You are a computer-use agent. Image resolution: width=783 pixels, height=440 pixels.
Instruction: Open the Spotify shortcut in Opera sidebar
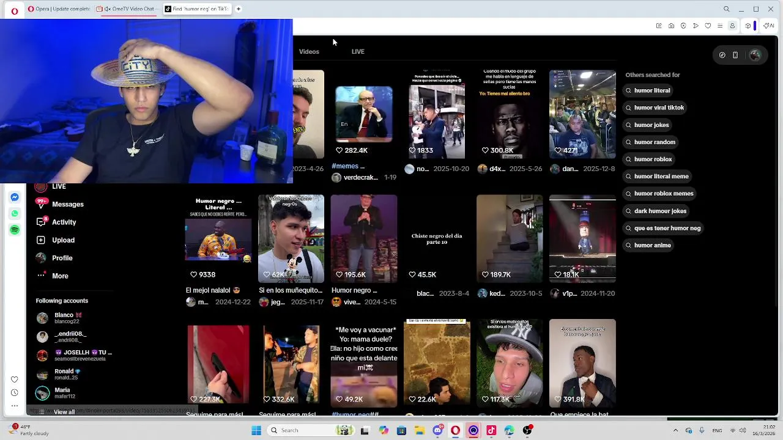(x=15, y=230)
